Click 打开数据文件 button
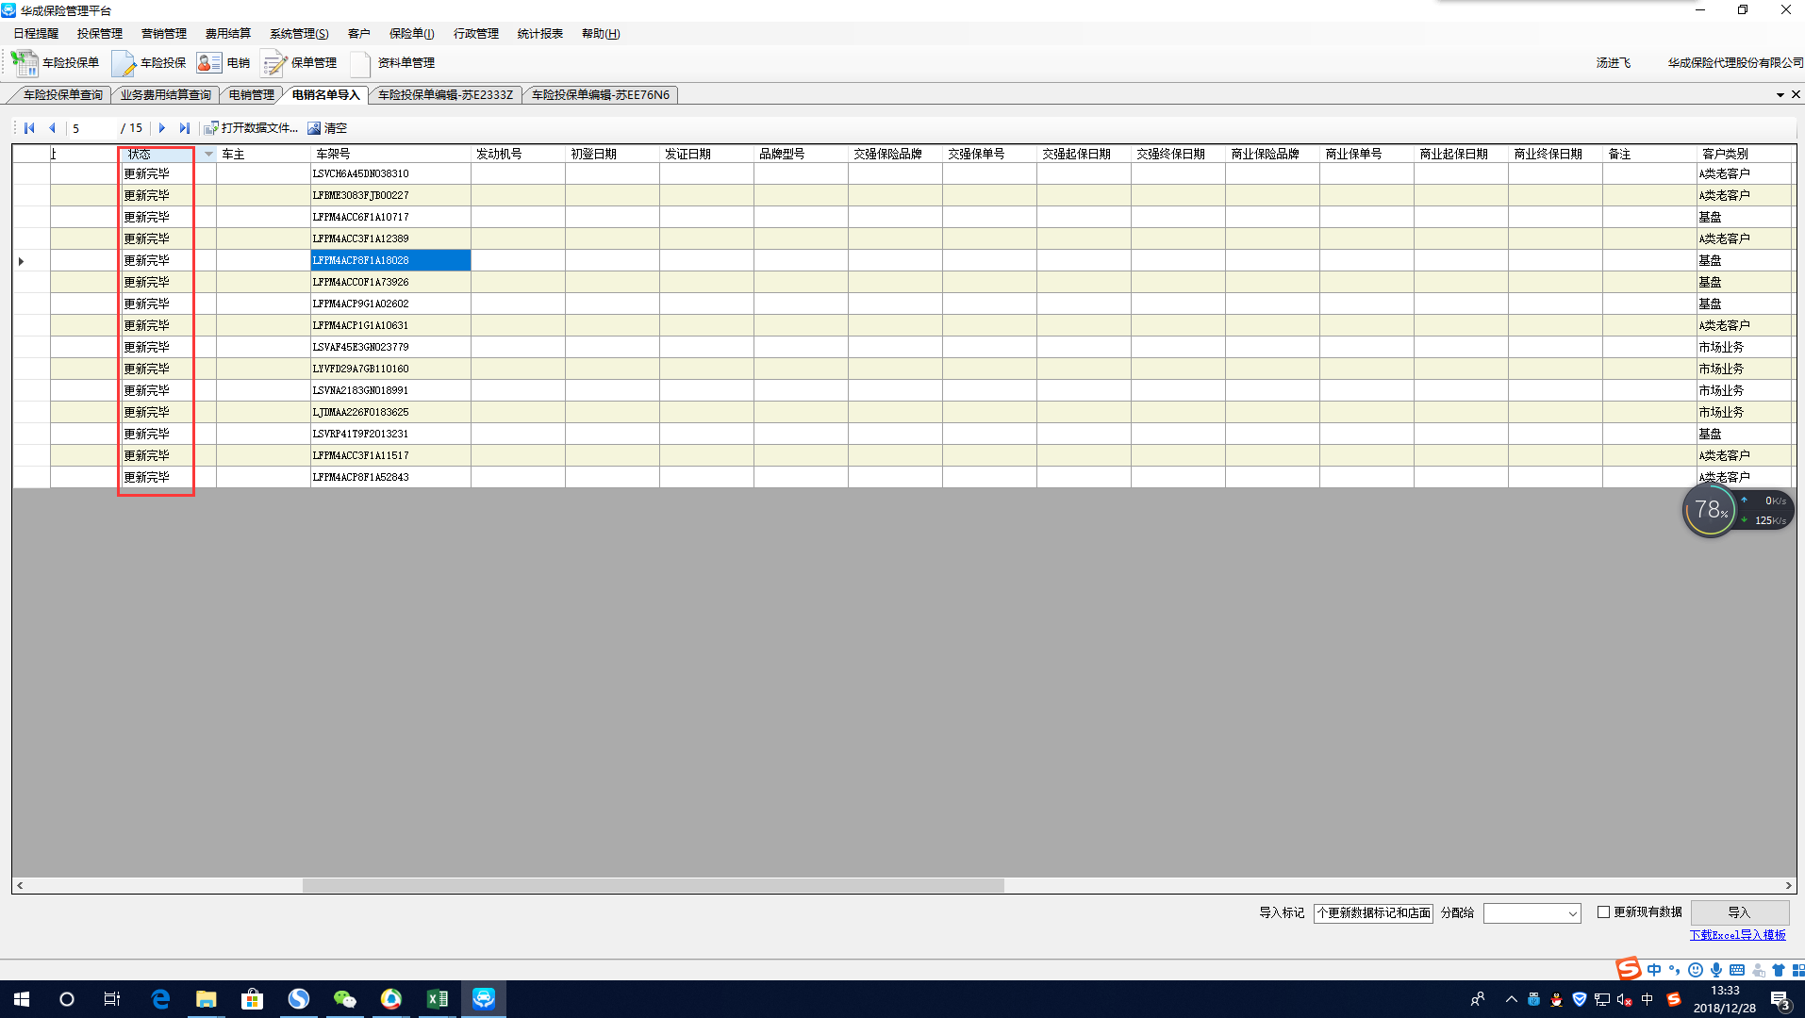The image size is (1805, 1018). point(250,128)
